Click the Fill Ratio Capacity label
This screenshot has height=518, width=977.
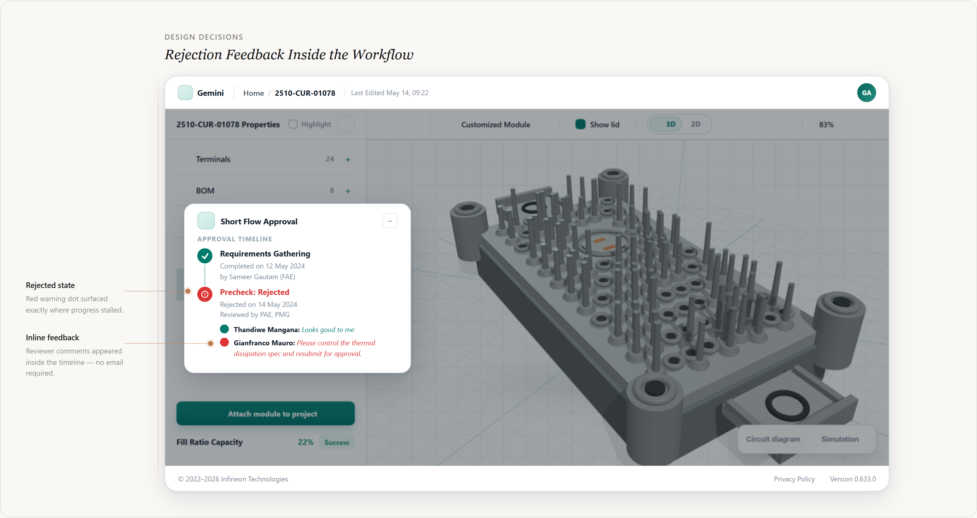209,442
